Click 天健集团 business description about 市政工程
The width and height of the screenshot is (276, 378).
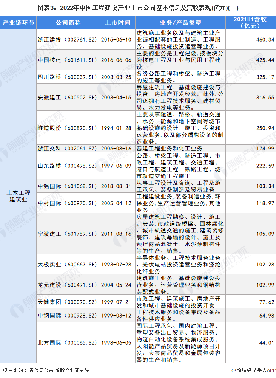click(179, 302)
